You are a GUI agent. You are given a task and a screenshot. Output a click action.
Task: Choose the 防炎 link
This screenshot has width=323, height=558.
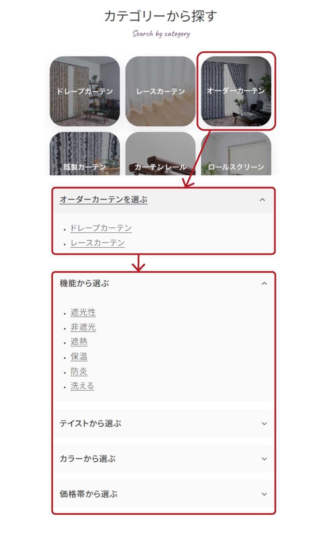tap(79, 371)
